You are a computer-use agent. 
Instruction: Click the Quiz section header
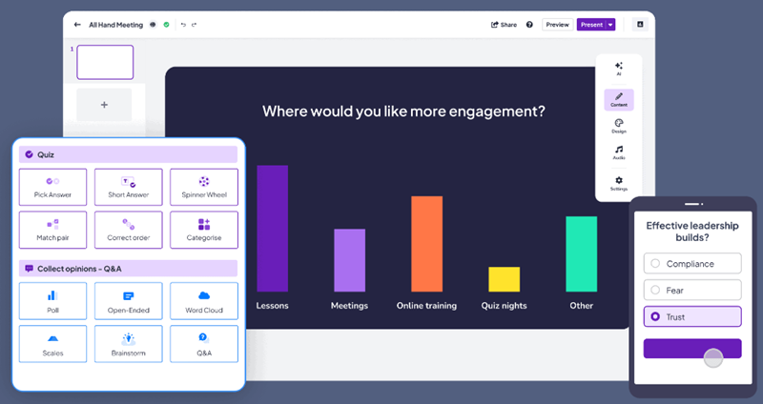[128, 154]
